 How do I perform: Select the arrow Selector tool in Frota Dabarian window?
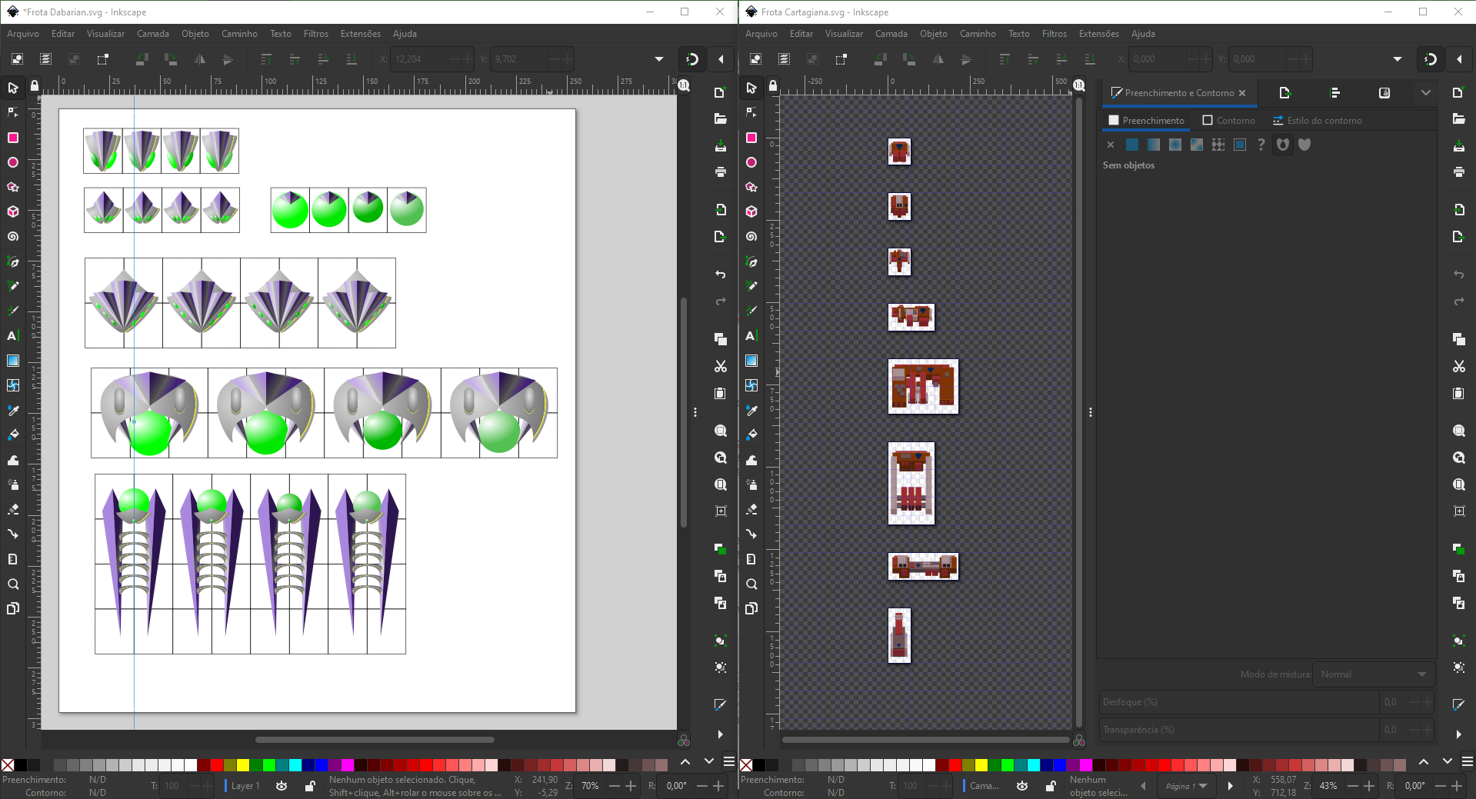tap(12, 88)
